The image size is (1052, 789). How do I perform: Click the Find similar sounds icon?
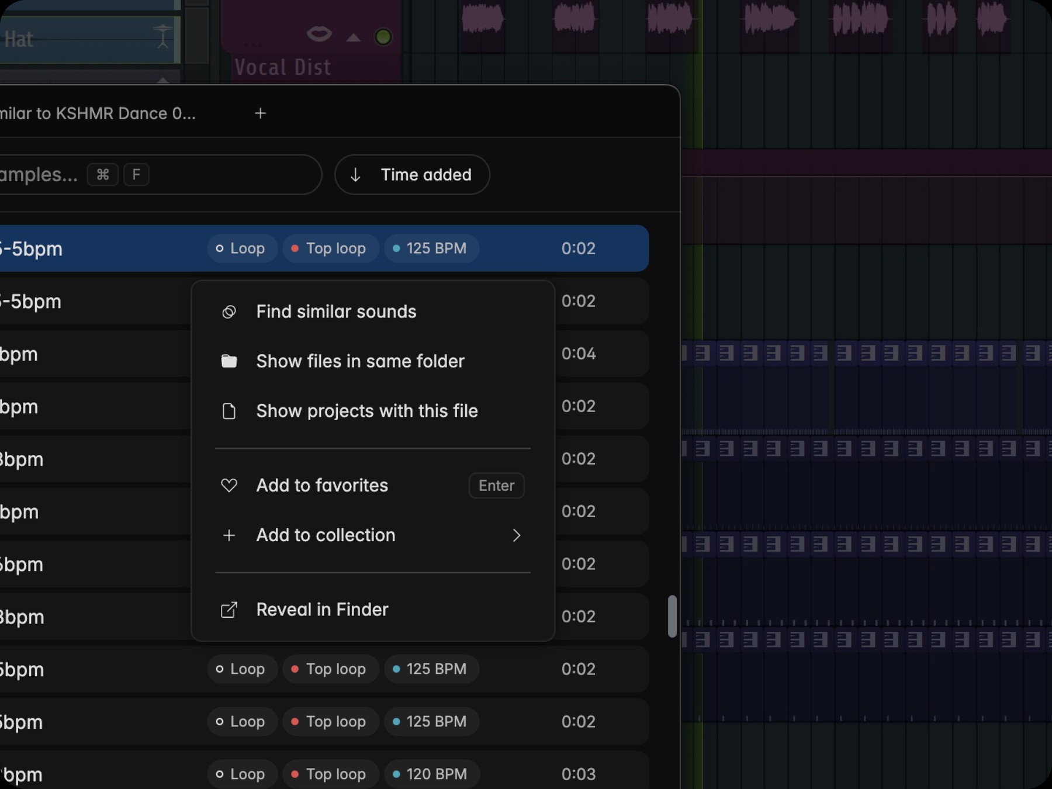[x=229, y=312]
